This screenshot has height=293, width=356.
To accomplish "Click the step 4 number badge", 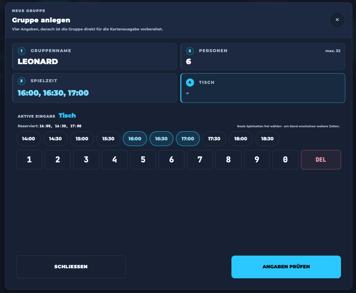I will click(190, 83).
